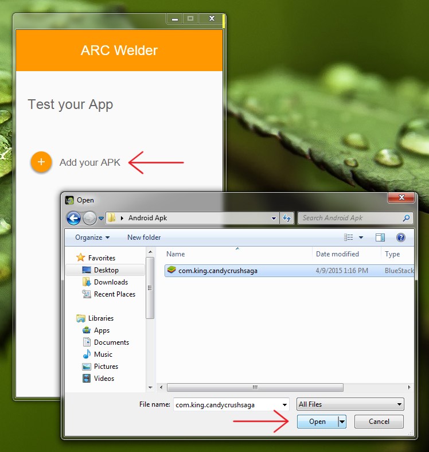Click the Open button
The image size is (429, 452).
pos(317,422)
